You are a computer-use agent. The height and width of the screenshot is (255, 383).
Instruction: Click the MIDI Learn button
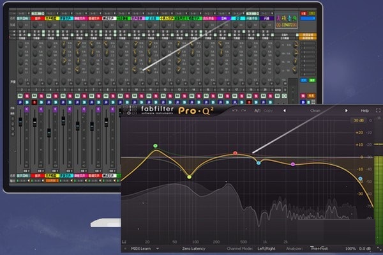tap(141, 249)
